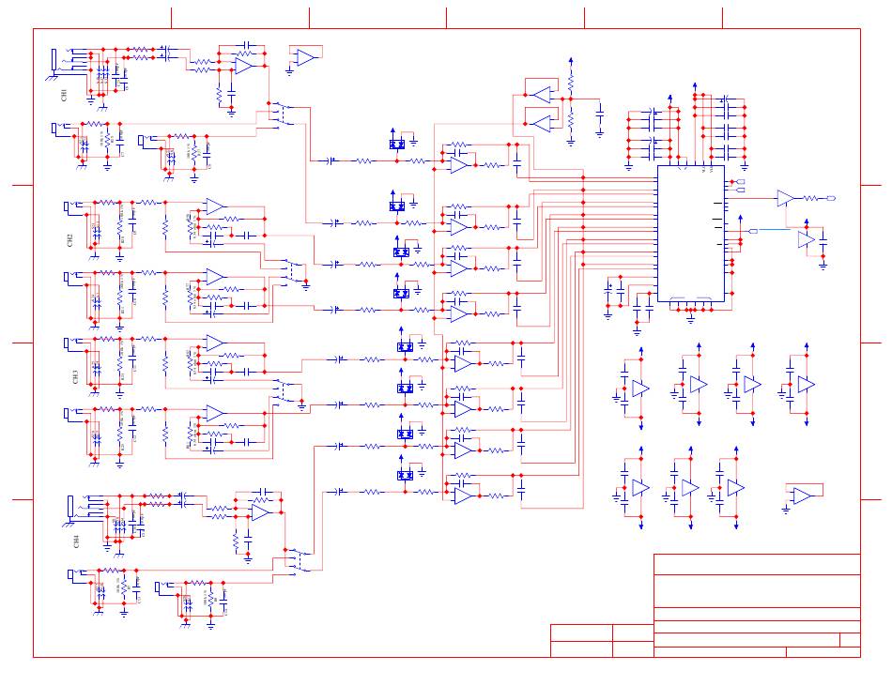Viewport: 892px width, 686px height.
Task: Click the CH3 channel label
Action: tap(75, 377)
